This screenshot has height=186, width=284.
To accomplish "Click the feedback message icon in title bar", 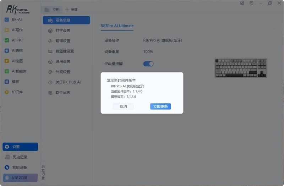I will tap(251, 3).
